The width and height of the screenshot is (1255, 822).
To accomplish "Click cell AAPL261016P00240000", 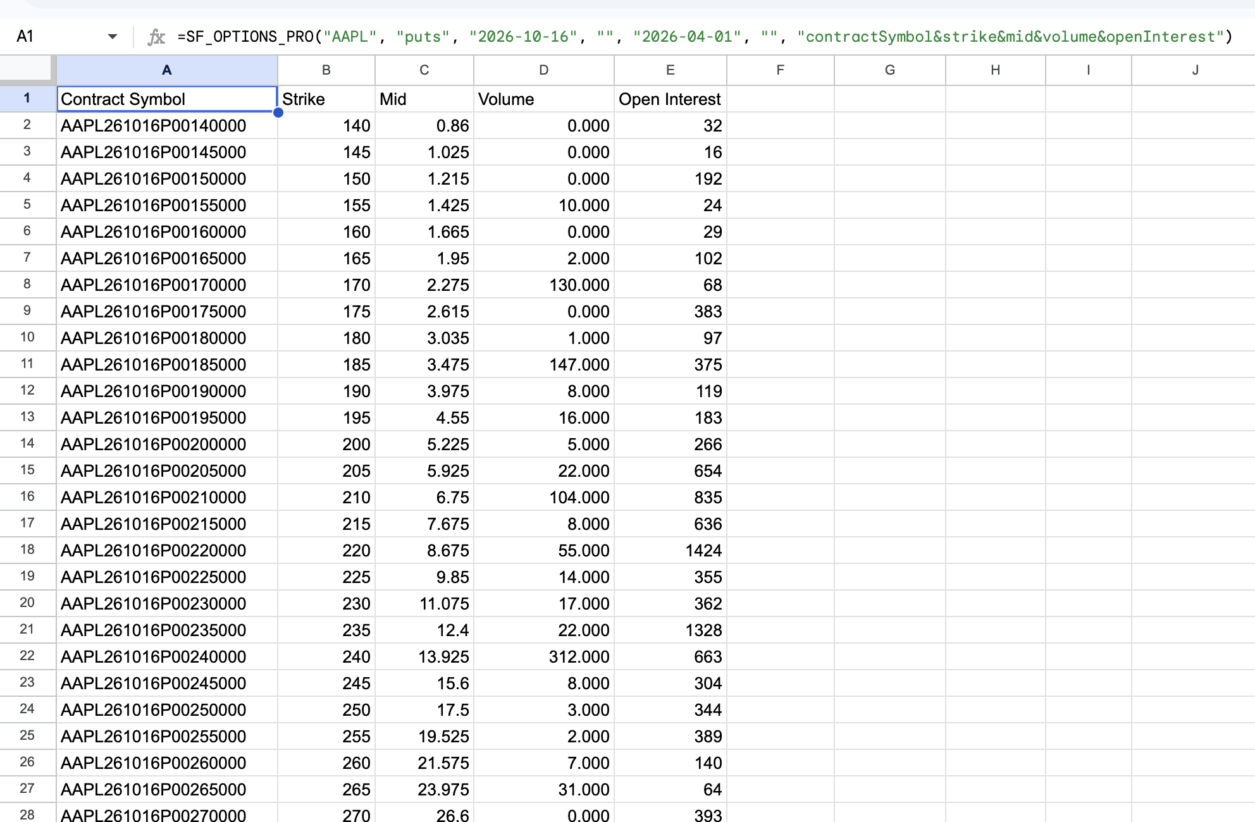I will [x=167, y=657].
